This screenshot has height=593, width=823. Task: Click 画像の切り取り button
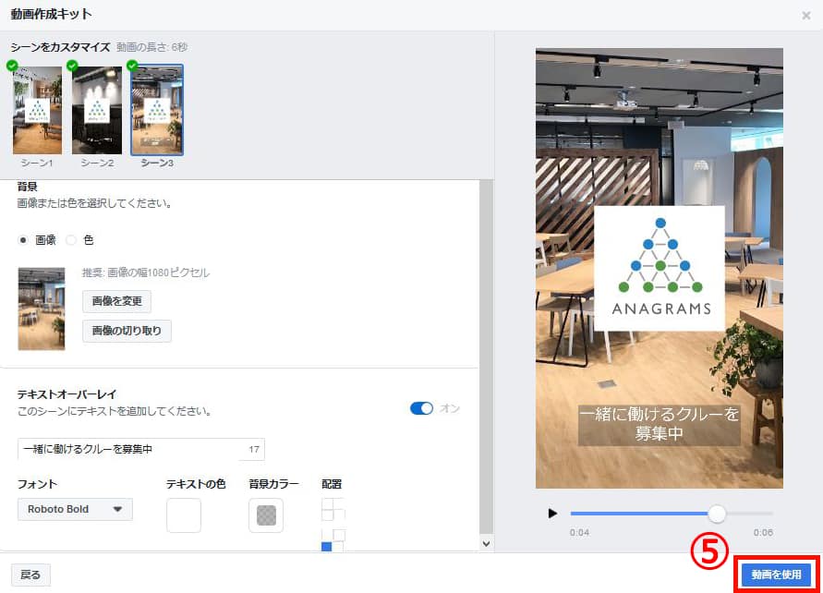click(127, 331)
